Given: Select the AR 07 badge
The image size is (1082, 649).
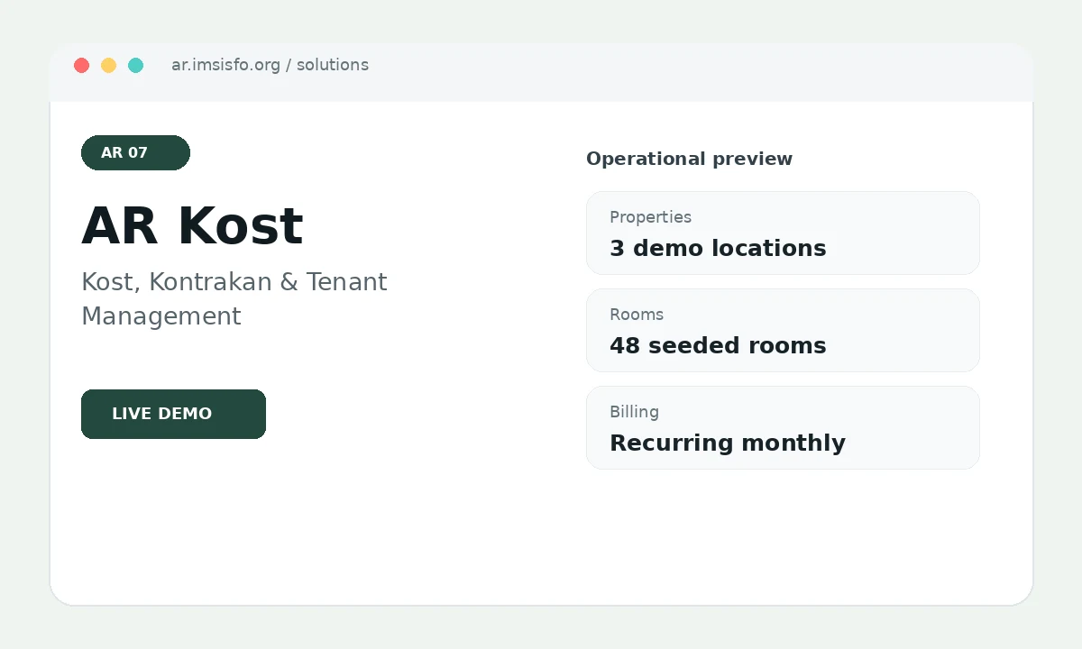Looking at the screenshot, I should coord(135,152).
